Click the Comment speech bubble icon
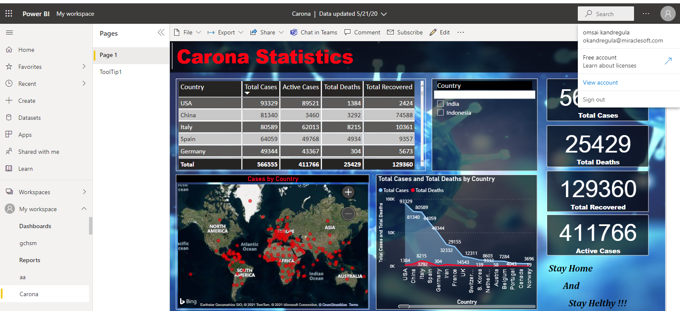 pyautogui.click(x=347, y=32)
